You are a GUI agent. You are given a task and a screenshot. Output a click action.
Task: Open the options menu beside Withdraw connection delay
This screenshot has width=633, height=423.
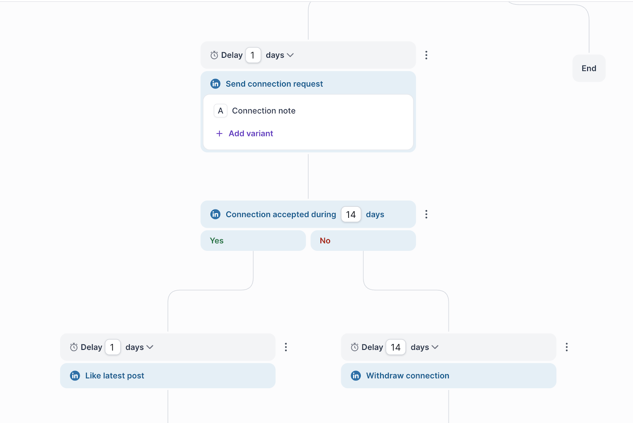click(x=567, y=347)
